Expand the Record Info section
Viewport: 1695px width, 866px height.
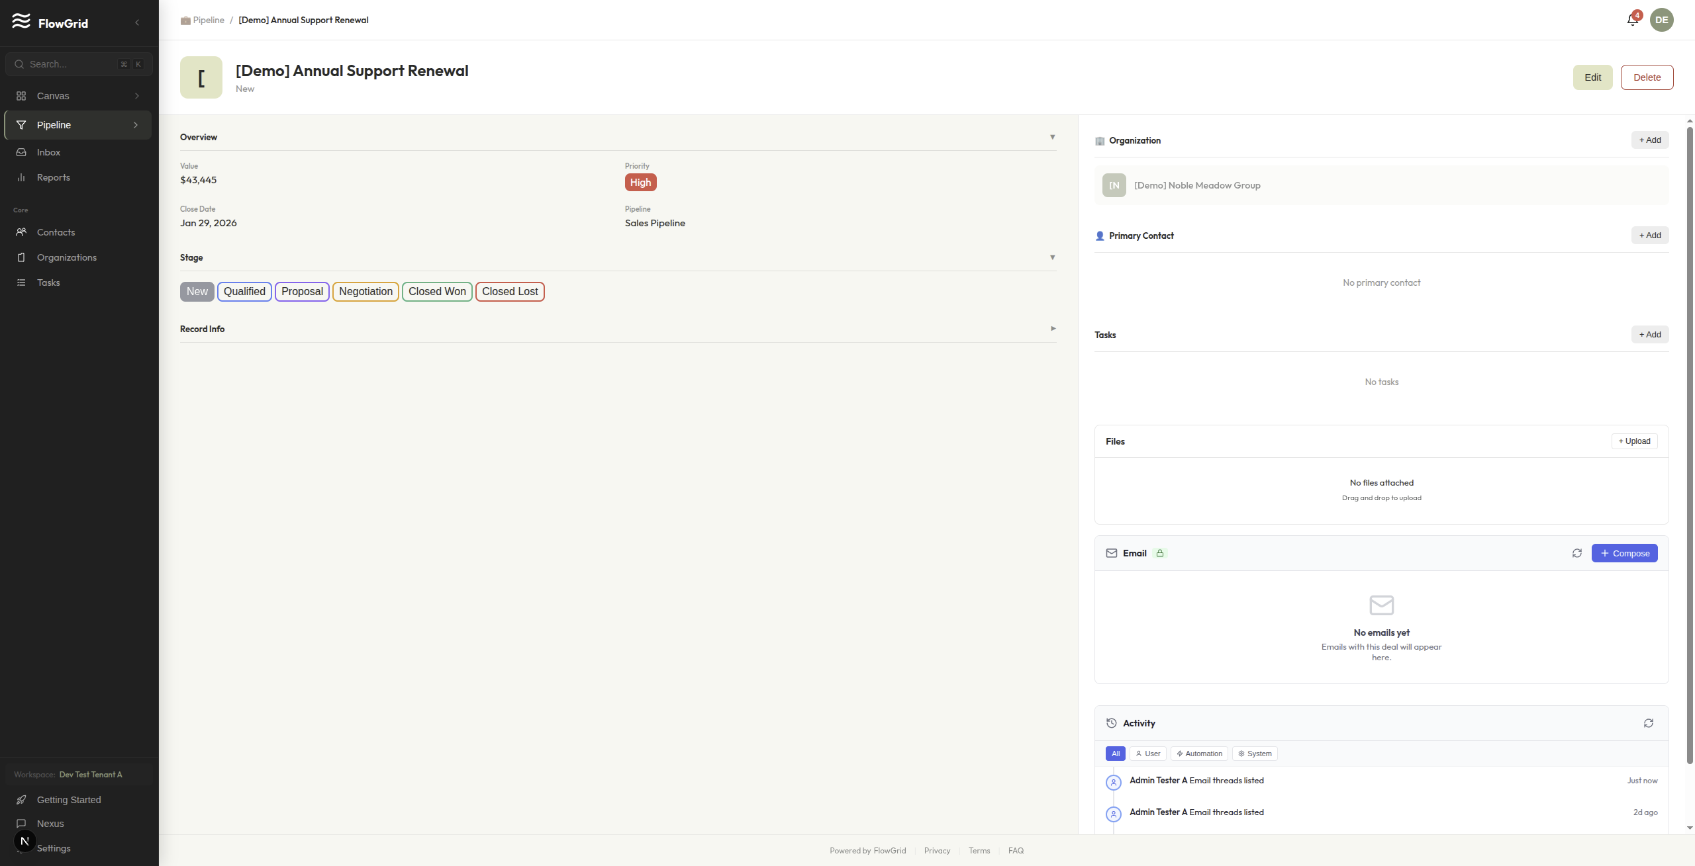(1053, 329)
